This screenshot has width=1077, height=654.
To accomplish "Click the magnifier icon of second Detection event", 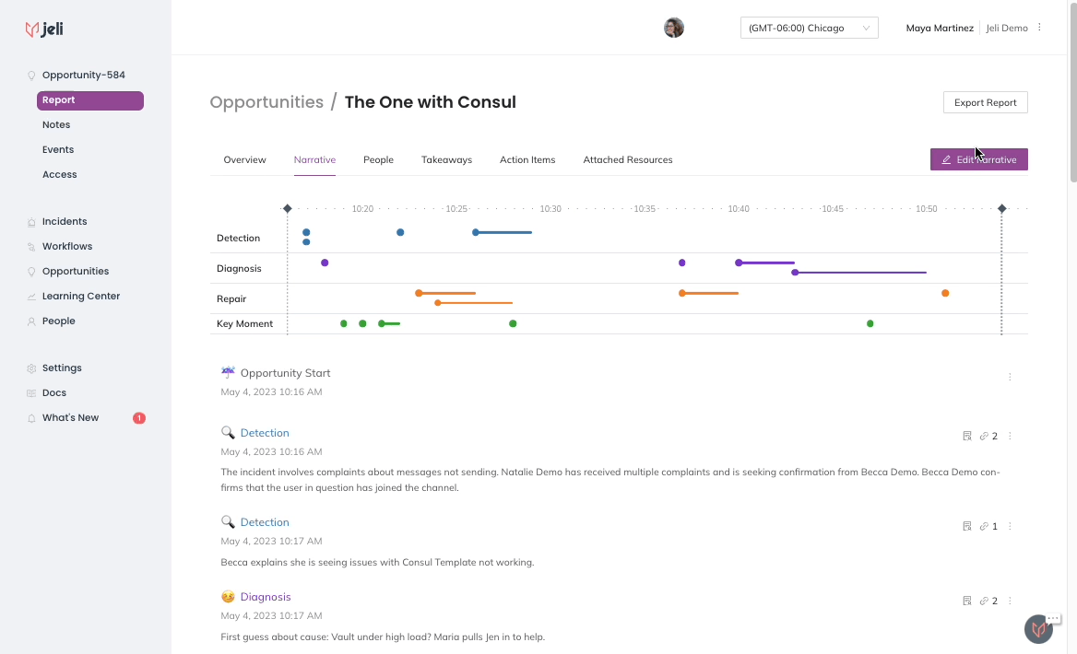I will (228, 521).
